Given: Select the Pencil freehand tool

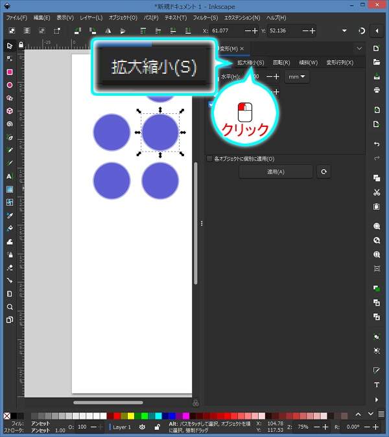Looking at the screenshot, I should pos(10,150).
